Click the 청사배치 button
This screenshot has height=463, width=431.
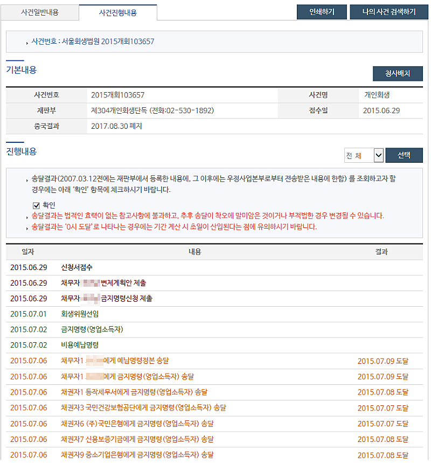coord(398,73)
